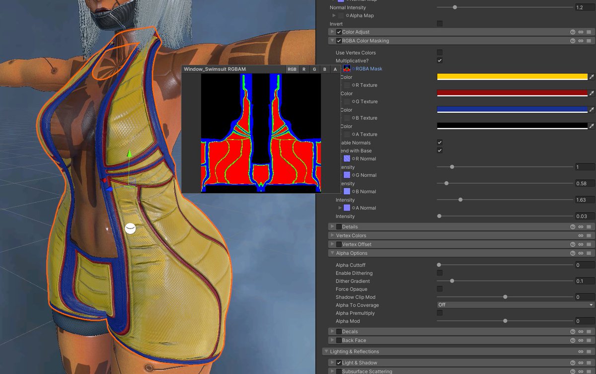Open menu icon on Lighting & Reflections header
The height and width of the screenshot is (374, 596).
click(589, 352)
